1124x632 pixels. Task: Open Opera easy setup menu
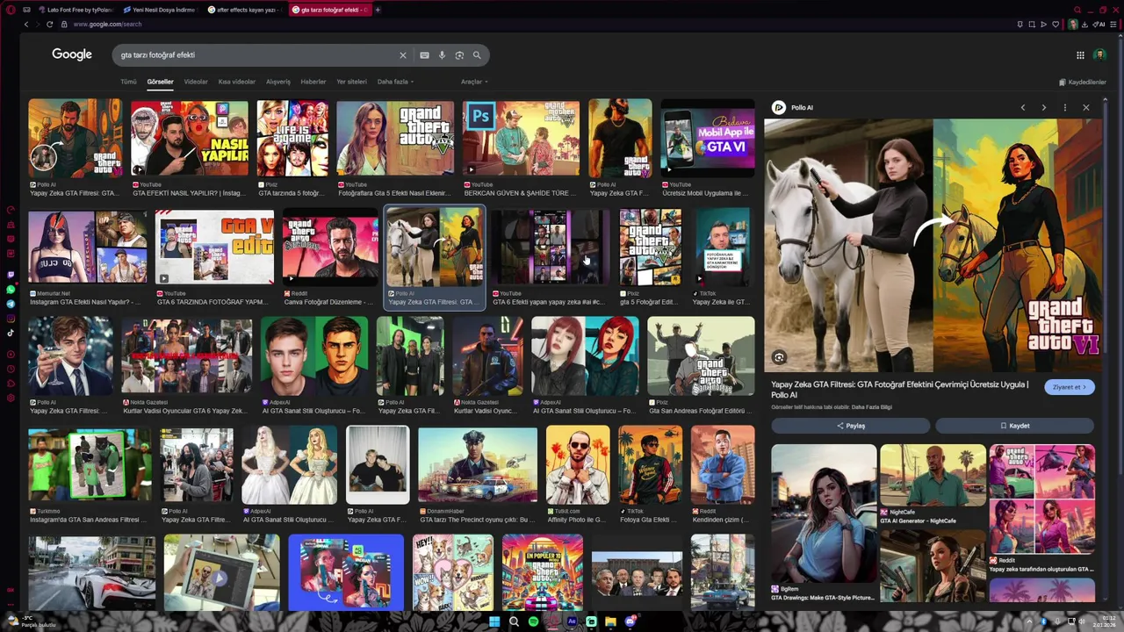pyautogui.click(x=1115, y=25)
